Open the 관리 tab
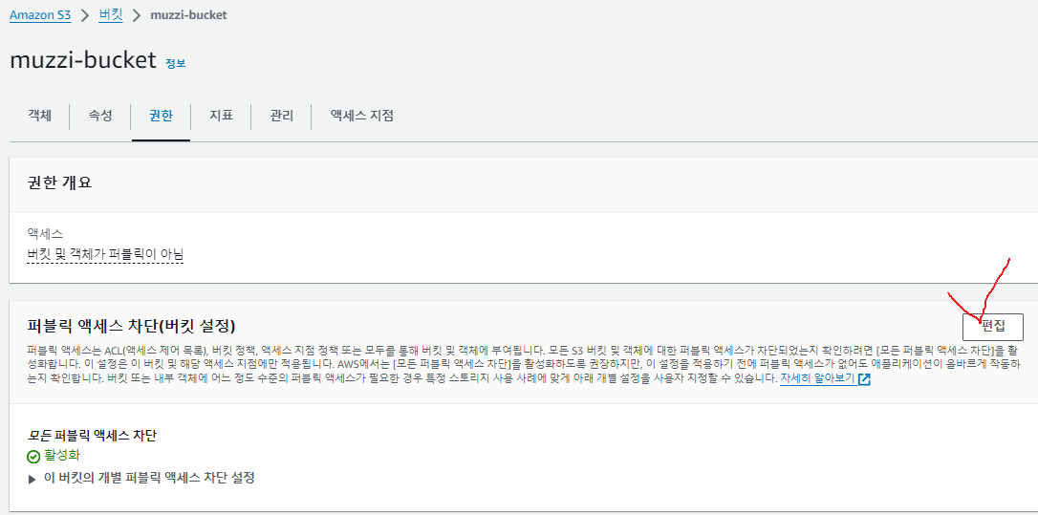This screenshot has width=1038, height=515. point(281,116)
